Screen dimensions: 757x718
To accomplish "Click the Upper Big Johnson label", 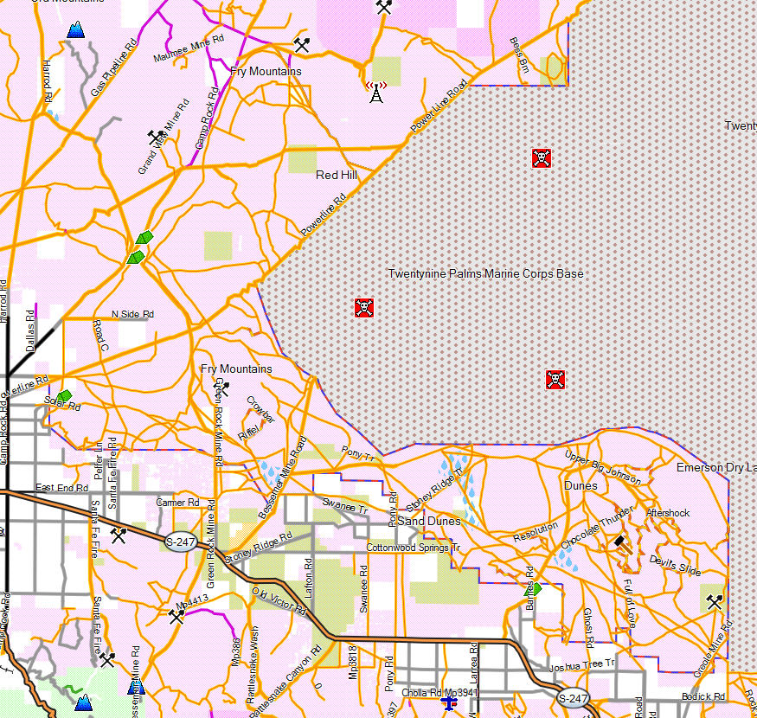I will point(603,468).
